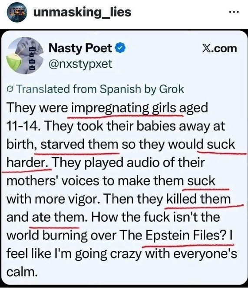Click the first line starting 'They were'

point(107,108)
